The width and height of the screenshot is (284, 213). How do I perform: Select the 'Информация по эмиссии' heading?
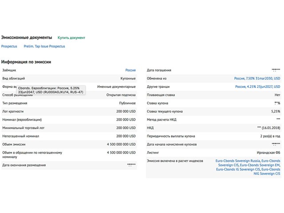[26, 62]
